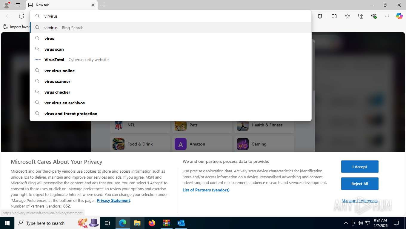The height and width of the screenshot is (229, 406).
Task: Open the Privacy Statement link
Action: click(x=113, y=200)
